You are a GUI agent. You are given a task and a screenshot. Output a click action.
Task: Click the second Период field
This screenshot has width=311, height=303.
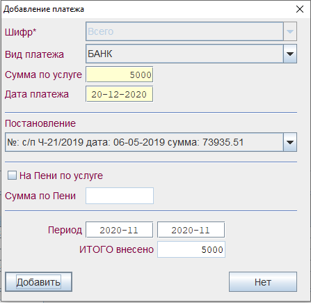[x=191, y=230]
